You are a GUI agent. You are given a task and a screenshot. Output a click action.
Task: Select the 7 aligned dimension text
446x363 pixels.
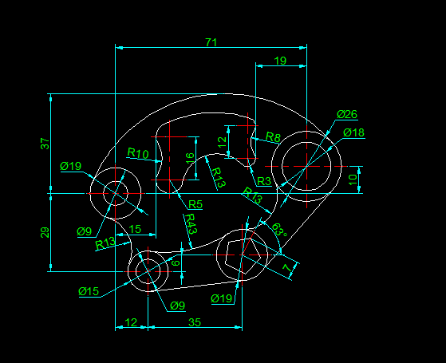287,267
